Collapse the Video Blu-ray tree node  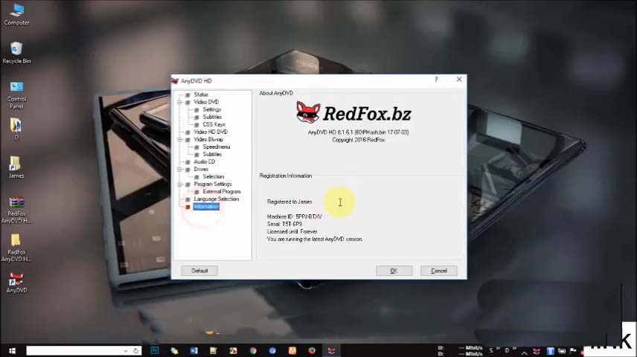tap(179, 139)
